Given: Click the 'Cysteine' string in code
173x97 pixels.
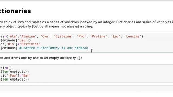Looking at the screenshot, I should 63,36.
